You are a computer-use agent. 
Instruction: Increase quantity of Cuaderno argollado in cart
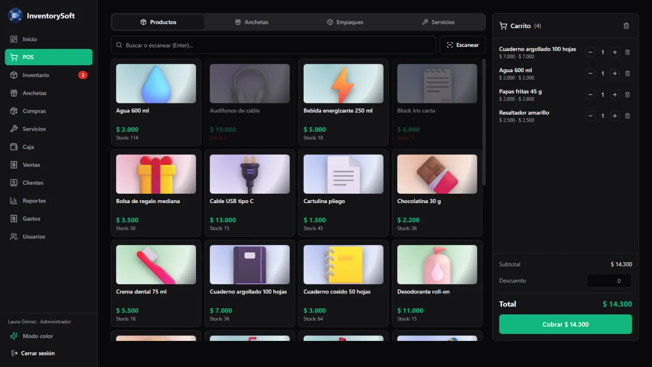click(615, 52)
